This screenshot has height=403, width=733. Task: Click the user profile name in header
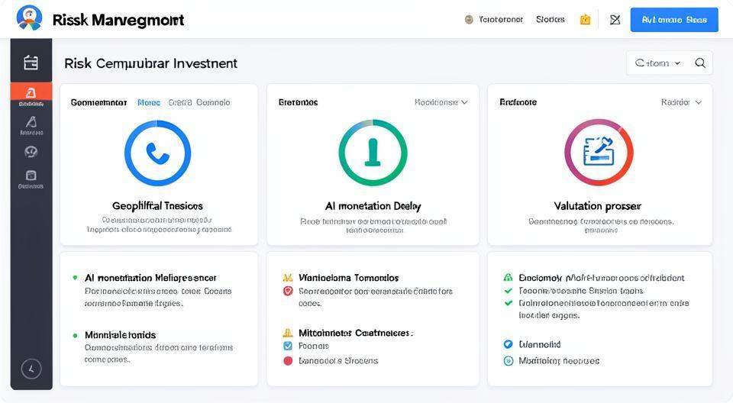point(500,20)
